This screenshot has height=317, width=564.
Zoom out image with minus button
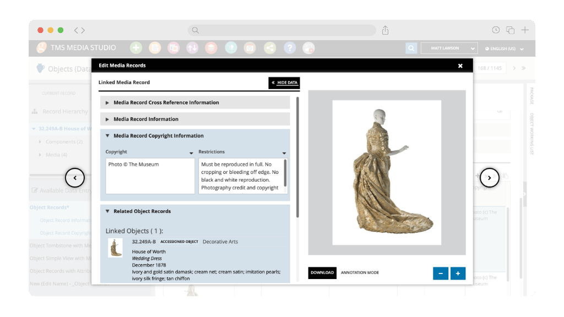tap(441, 273)
